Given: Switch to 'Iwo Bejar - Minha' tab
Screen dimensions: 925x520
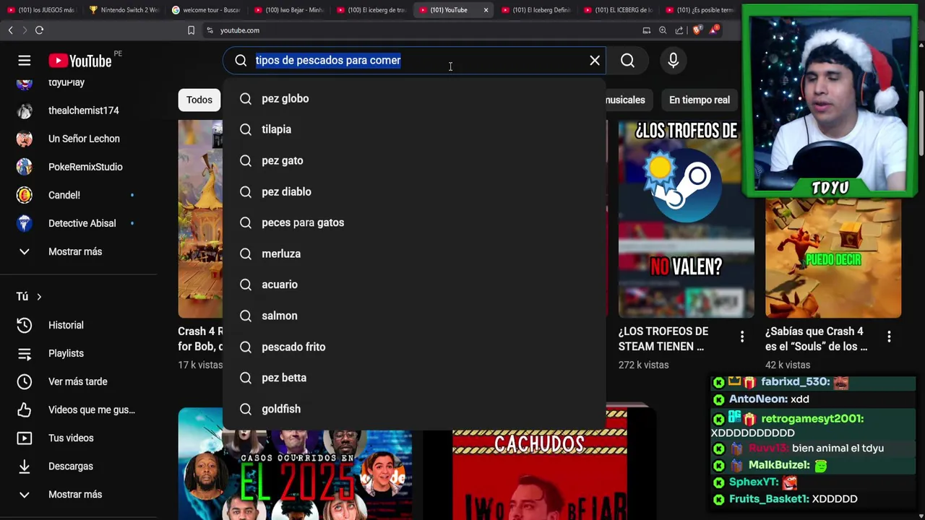Looking at the screenshot, I should tap(288, 10).
